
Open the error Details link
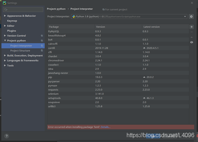click(x=105, y=127)
